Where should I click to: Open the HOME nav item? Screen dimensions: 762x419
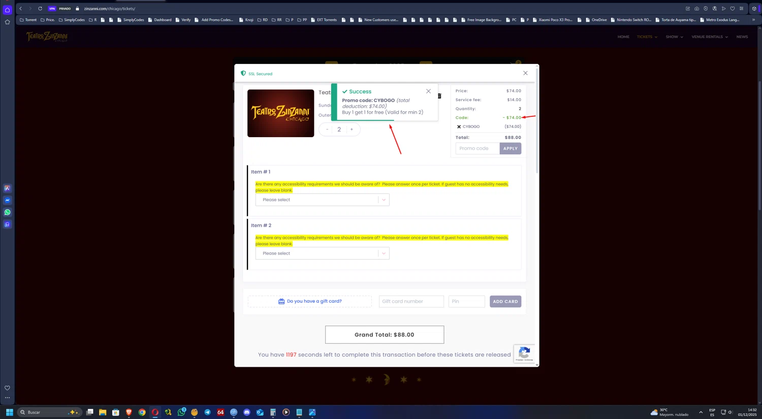(623, 37)
